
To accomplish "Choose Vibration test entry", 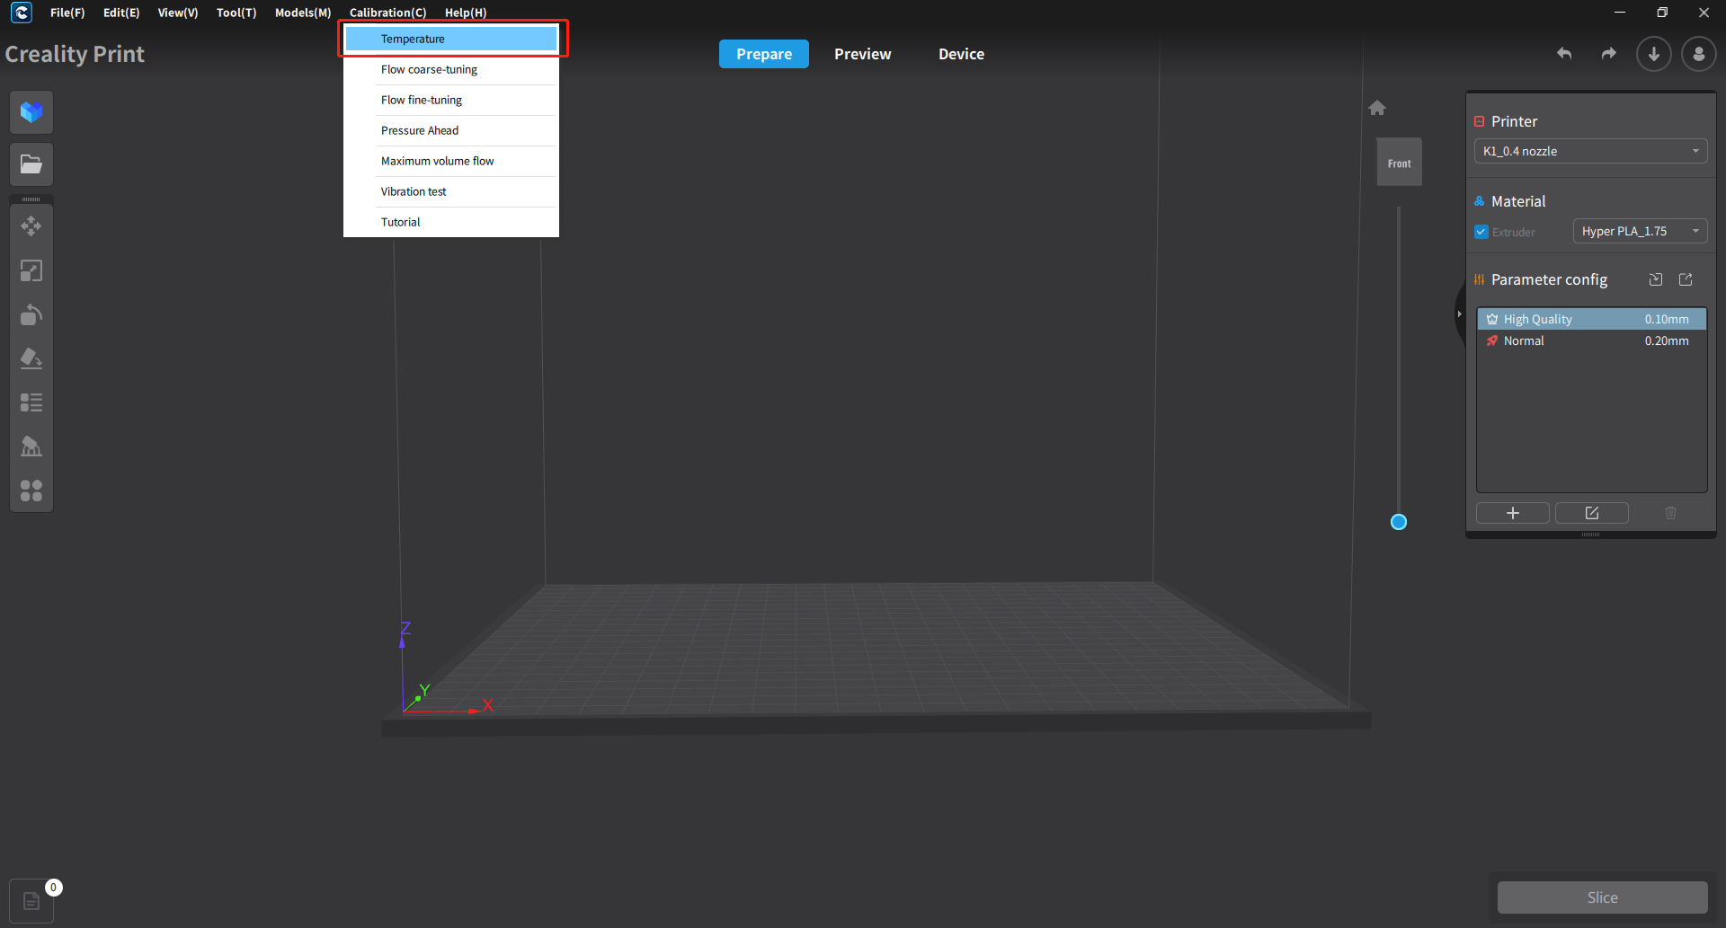I will pos(451,191).
